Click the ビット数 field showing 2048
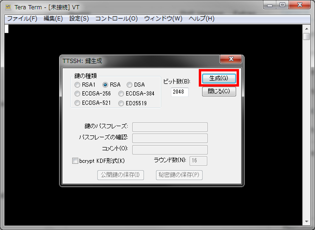 [180, 92]
